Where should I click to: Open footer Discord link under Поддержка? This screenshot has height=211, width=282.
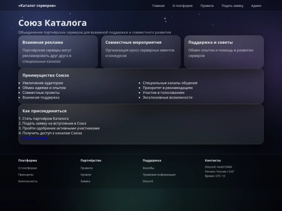click(148, 181)
